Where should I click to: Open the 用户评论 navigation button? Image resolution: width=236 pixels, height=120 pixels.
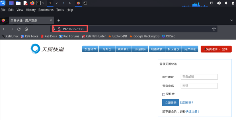[190, 49]
